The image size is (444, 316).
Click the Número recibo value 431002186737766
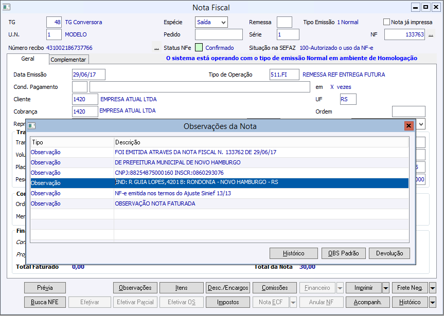pyautogui.click(x=69, y=48)
